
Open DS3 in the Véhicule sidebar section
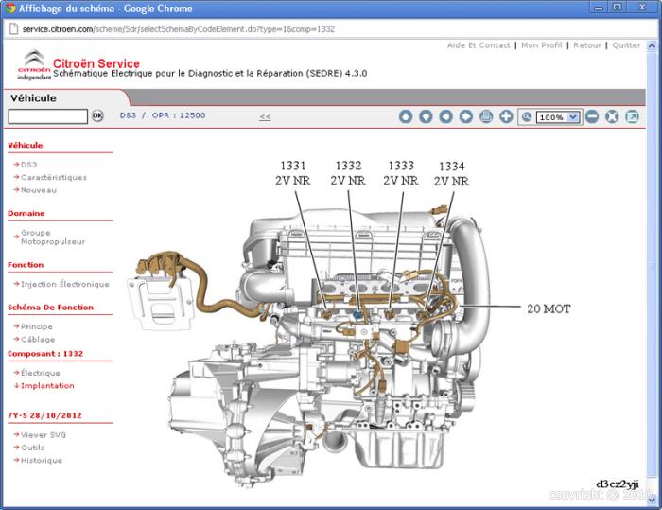click(28, 165)
